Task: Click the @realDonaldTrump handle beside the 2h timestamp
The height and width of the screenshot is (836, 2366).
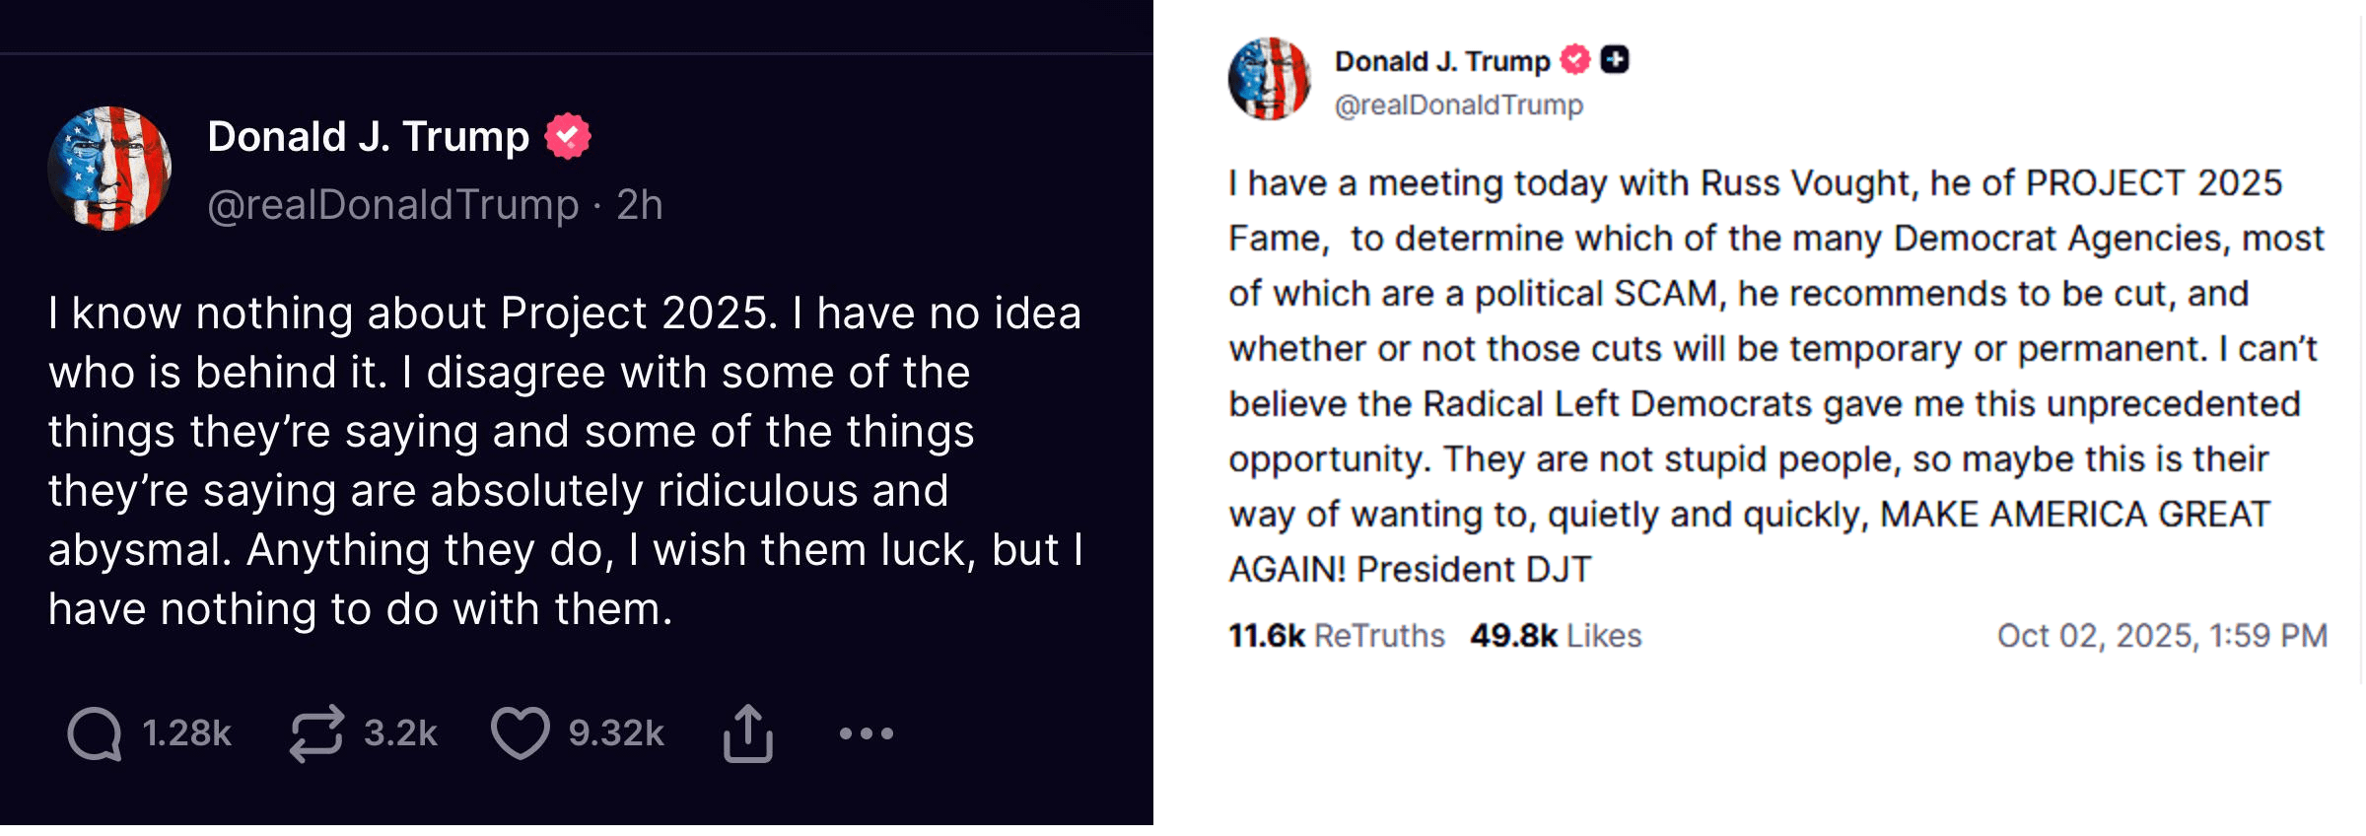Action: [392, 205]
